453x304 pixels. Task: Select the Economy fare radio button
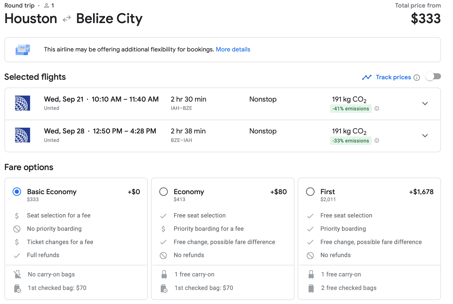point(164,192)
